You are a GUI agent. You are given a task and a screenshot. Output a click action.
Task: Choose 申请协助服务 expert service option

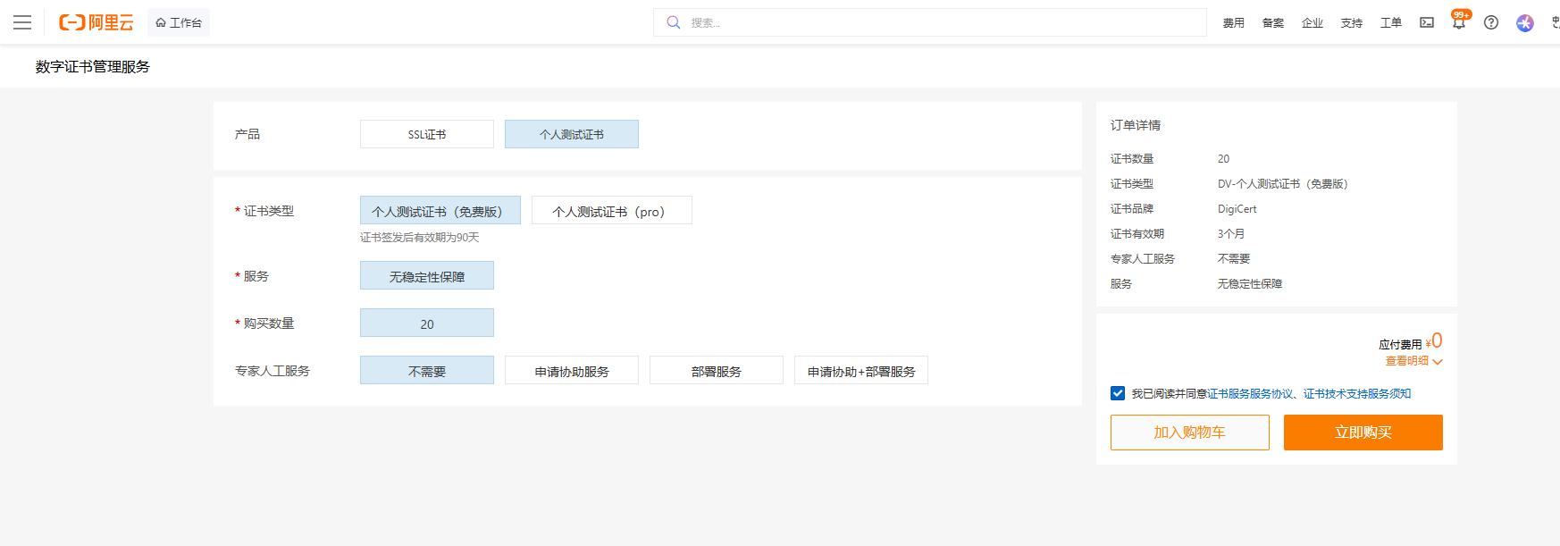571,371
